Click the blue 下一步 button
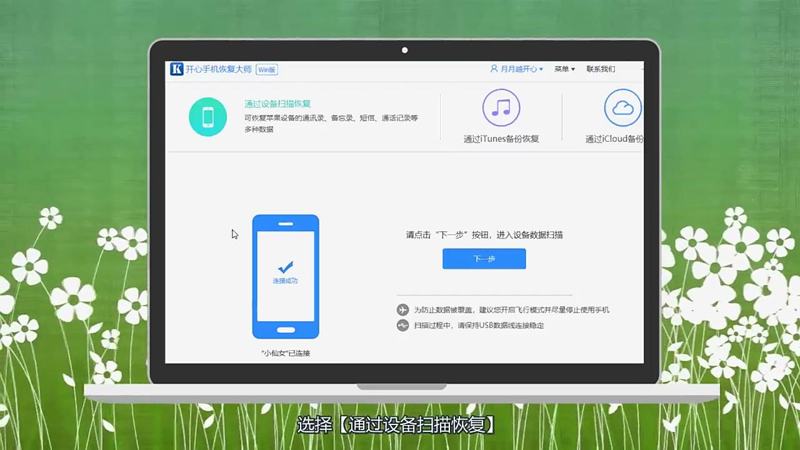This screenshot has width=800, height=450. pos(484,259)
